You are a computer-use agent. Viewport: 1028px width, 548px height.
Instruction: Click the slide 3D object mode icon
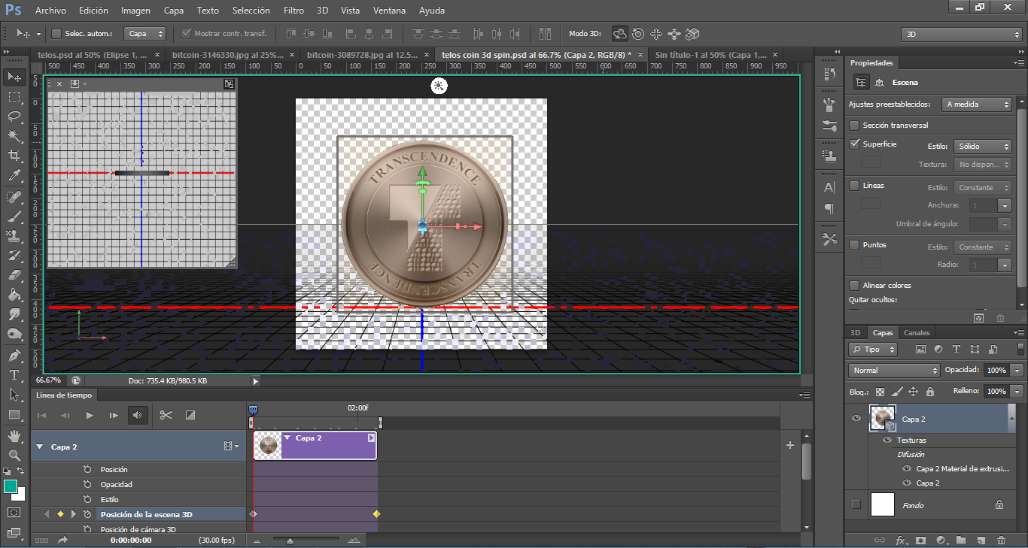(674, 34)
